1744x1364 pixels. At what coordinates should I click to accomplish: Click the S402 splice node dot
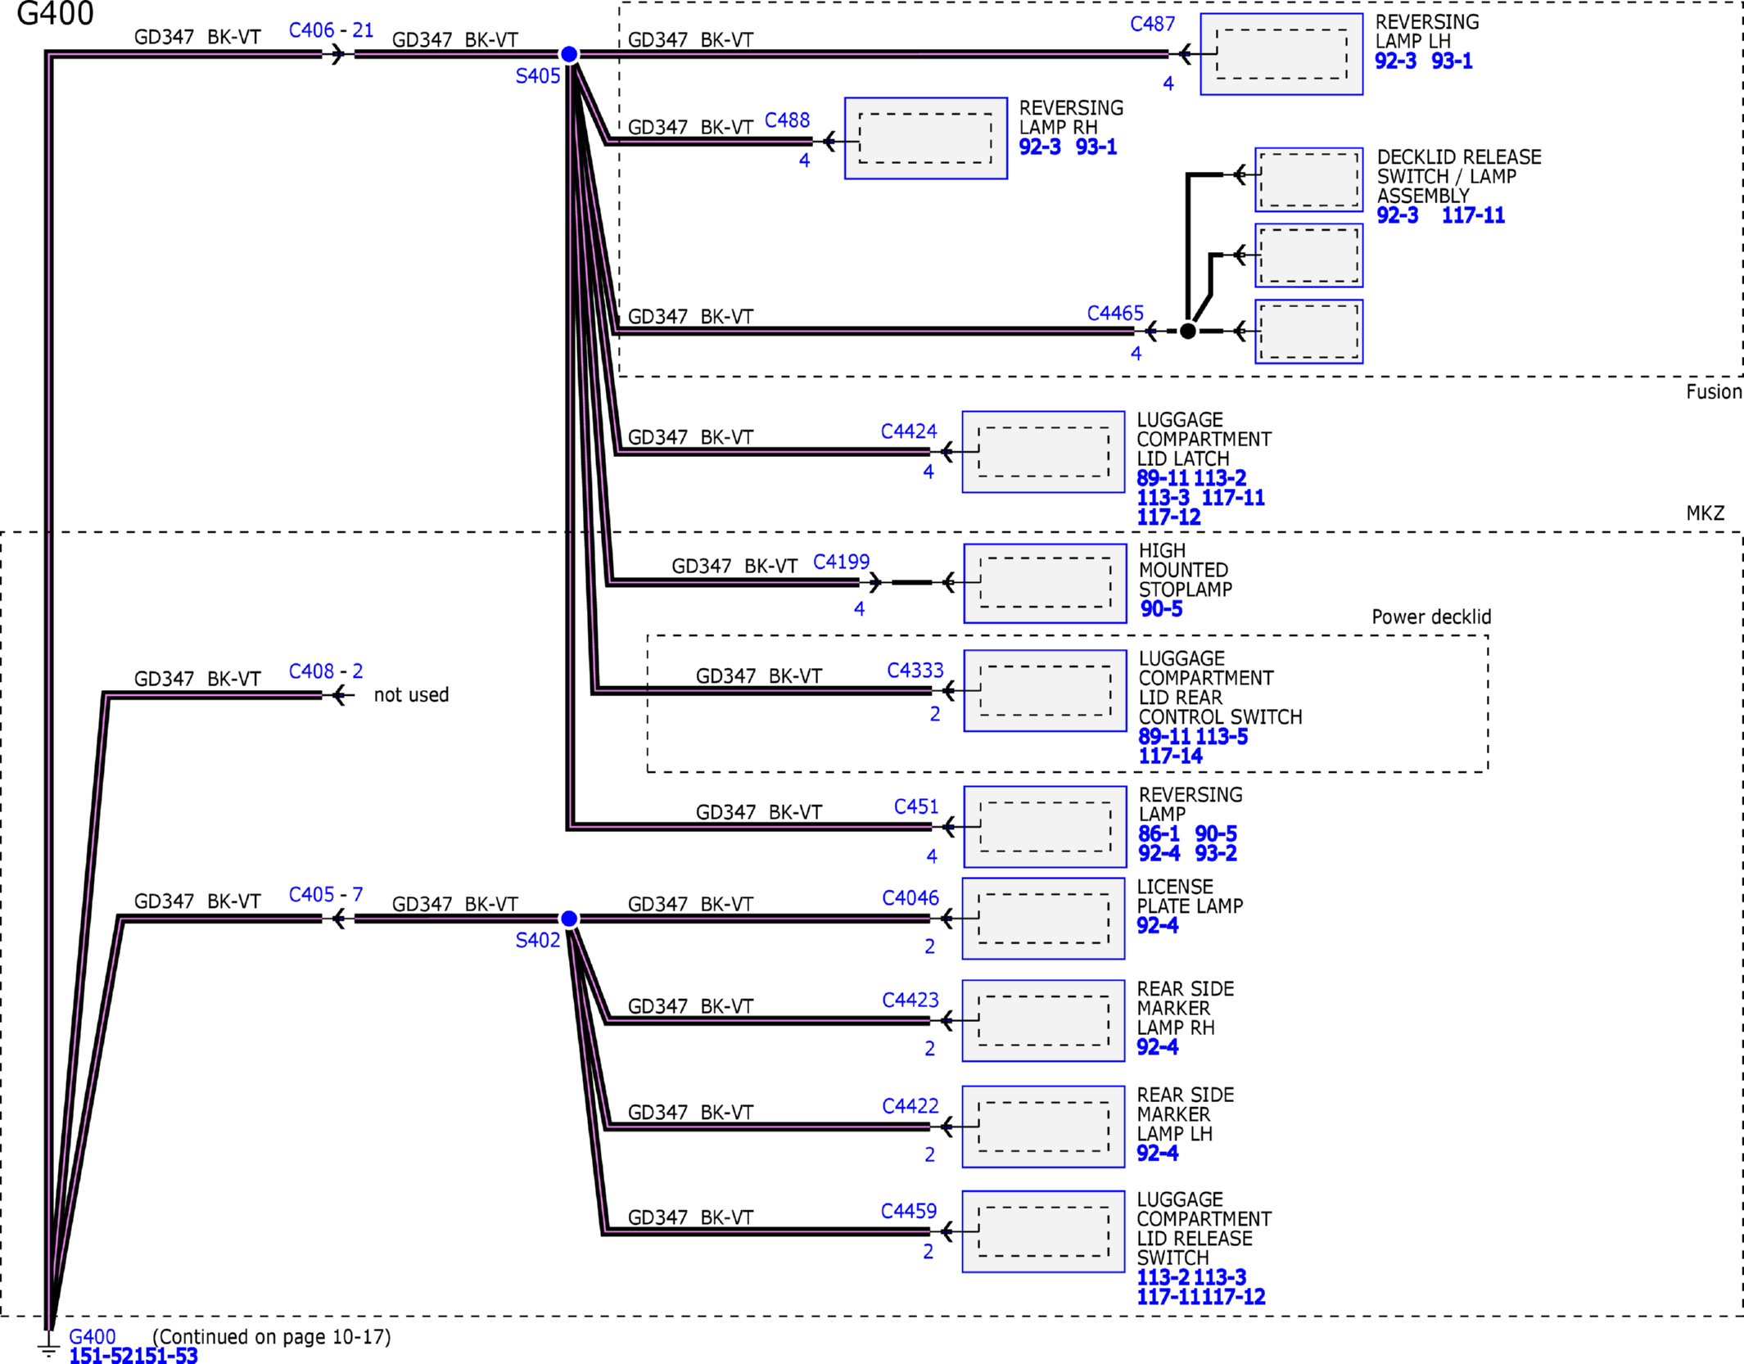coord(569,919)
